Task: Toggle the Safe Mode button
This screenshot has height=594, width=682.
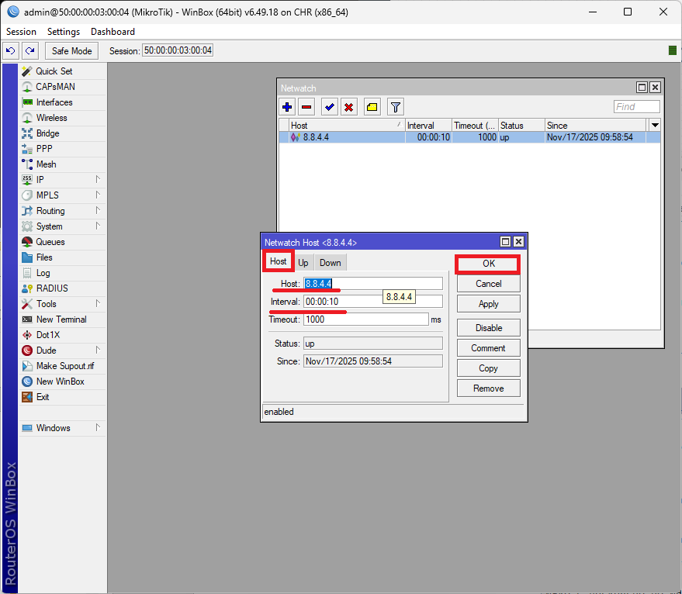Action: 71,50
